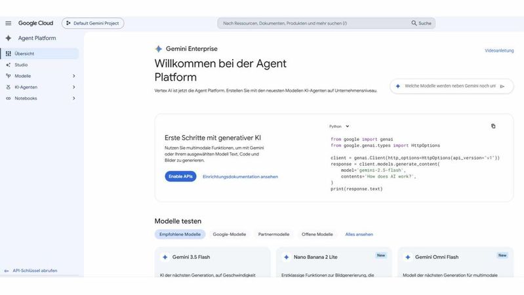Open Studio in the sidebar
This screenshot has height=295, width=524.
pos(40,65)
